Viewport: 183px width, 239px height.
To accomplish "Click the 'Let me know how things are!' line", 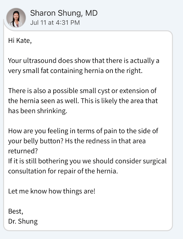I will pos(52,191).
